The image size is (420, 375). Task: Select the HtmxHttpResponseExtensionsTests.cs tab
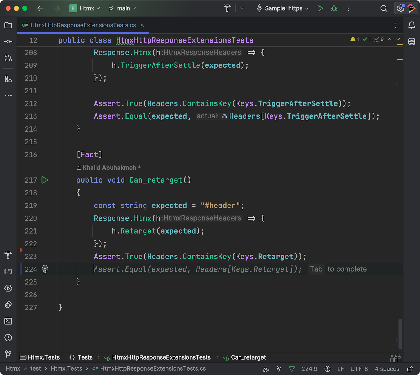(83, 25)
